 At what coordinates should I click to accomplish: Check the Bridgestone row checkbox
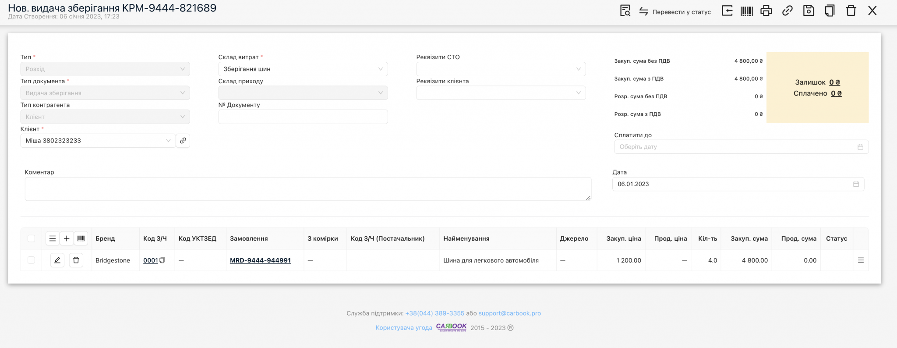pos(31,260)
